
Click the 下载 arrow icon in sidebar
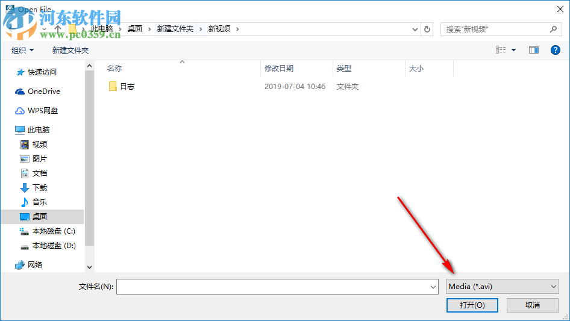[x=24, y=188]
